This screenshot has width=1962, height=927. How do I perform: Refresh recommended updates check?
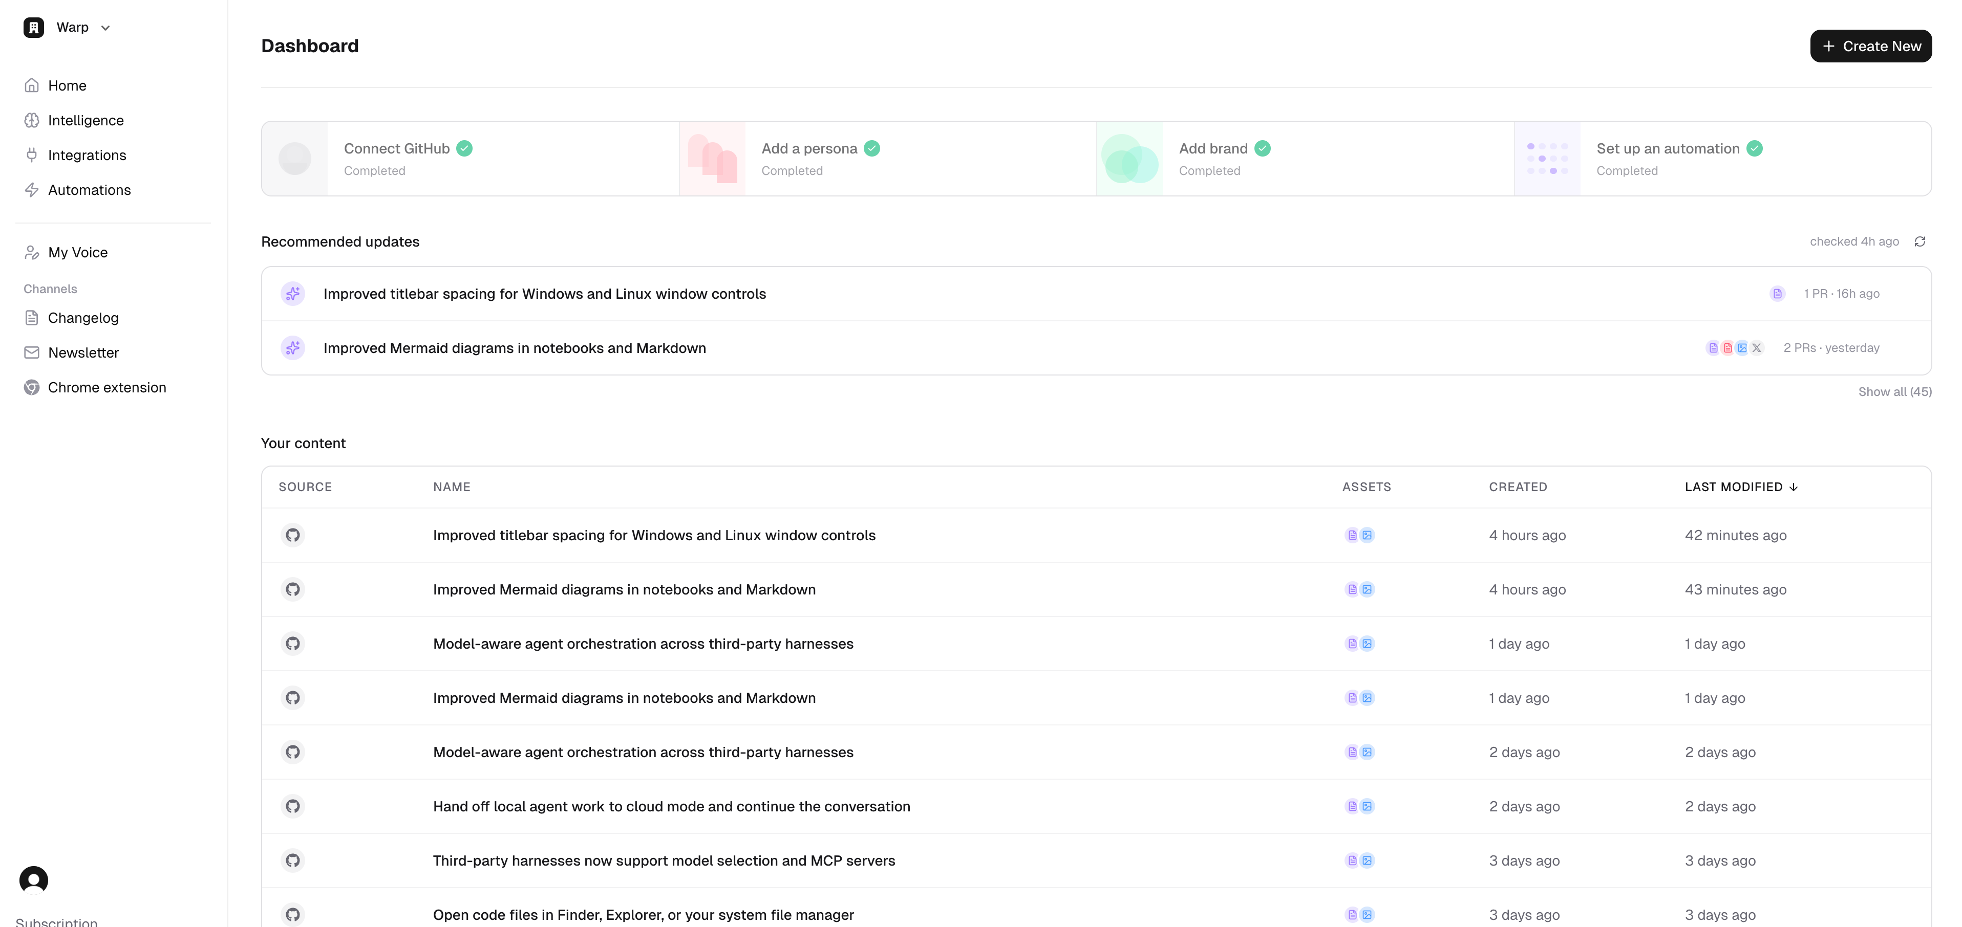point(1920,242)
